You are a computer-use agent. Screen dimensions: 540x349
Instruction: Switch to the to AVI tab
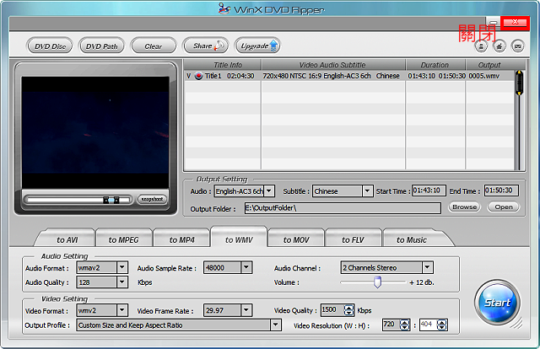67,239
